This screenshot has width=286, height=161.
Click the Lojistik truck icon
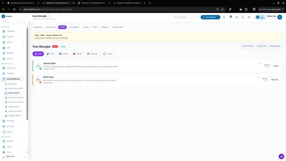click(x=4, y=147)
